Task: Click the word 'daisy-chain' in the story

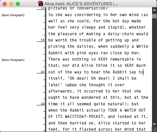Action: 121,34
